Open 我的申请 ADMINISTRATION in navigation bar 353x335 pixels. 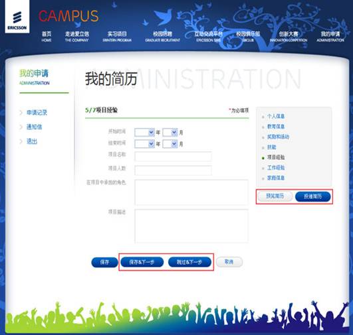coord(330,36)
